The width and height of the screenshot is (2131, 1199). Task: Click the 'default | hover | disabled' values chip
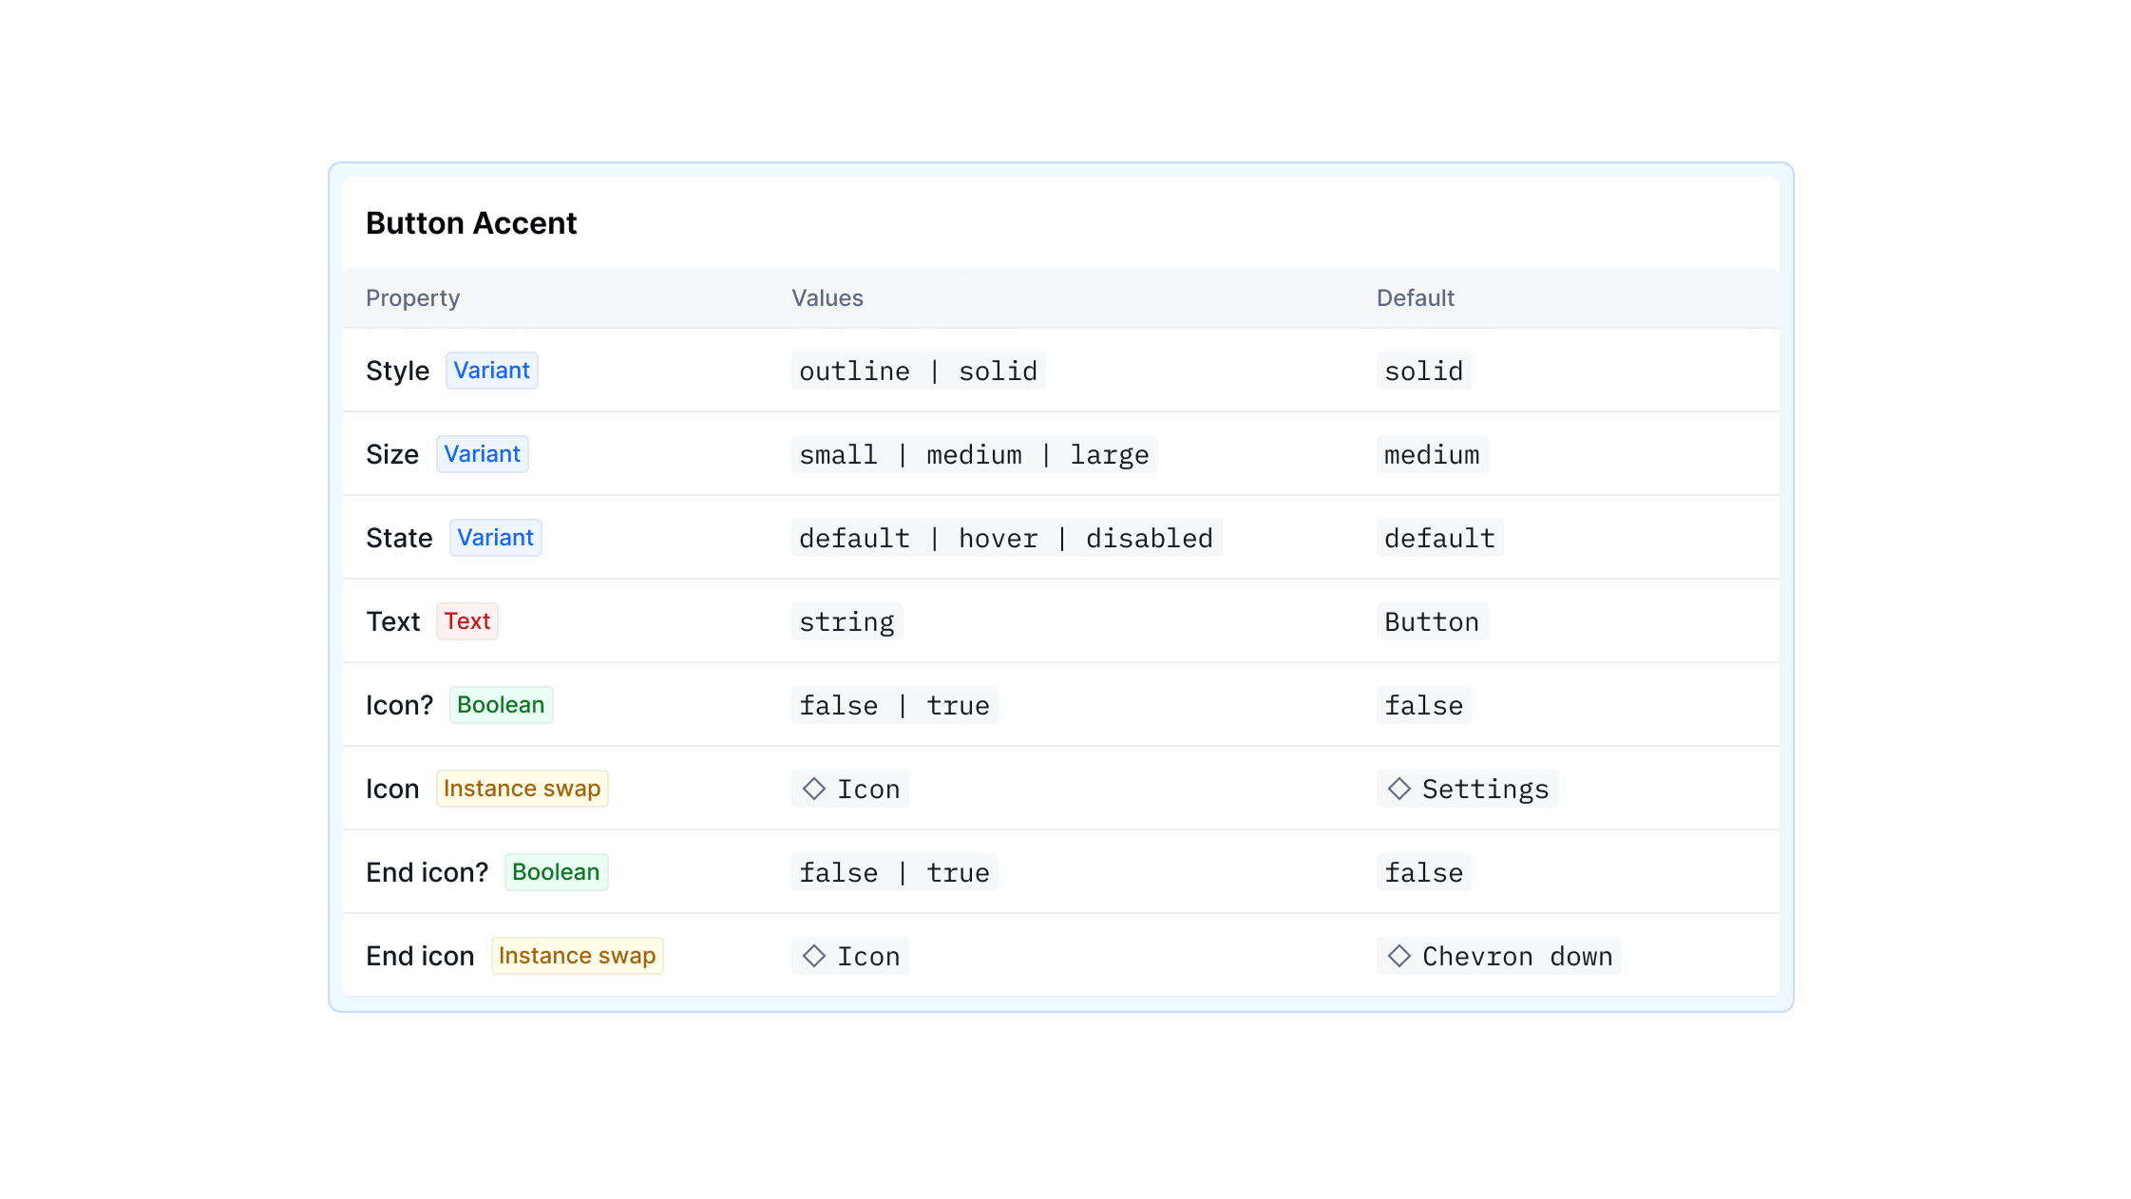tap(1006, 538)
